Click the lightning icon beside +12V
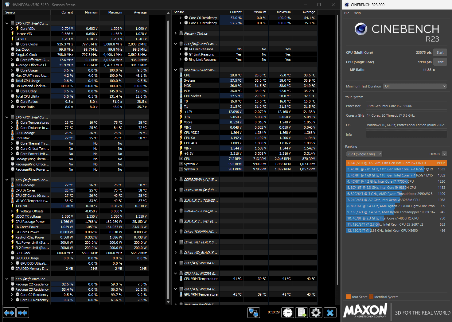The image size is (452, 322). pyautogui.click(x=181, y=112)
